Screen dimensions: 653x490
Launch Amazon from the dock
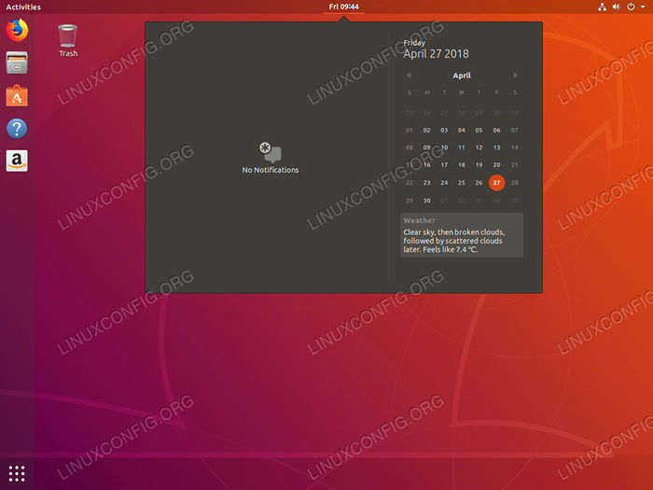tap(17, 161)
